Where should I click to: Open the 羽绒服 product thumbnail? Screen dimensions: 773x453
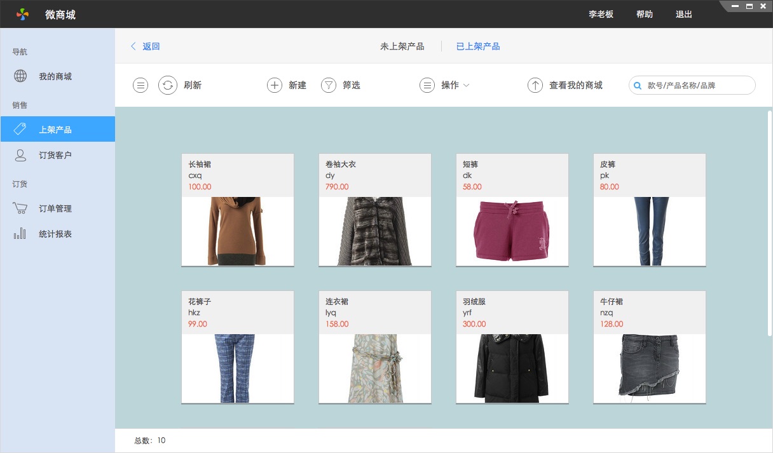[512, 368]
